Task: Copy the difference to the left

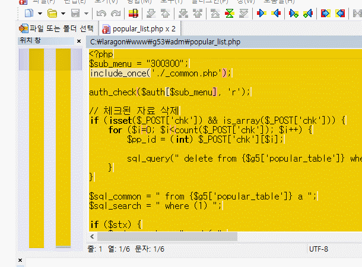Action: [276, 14]
